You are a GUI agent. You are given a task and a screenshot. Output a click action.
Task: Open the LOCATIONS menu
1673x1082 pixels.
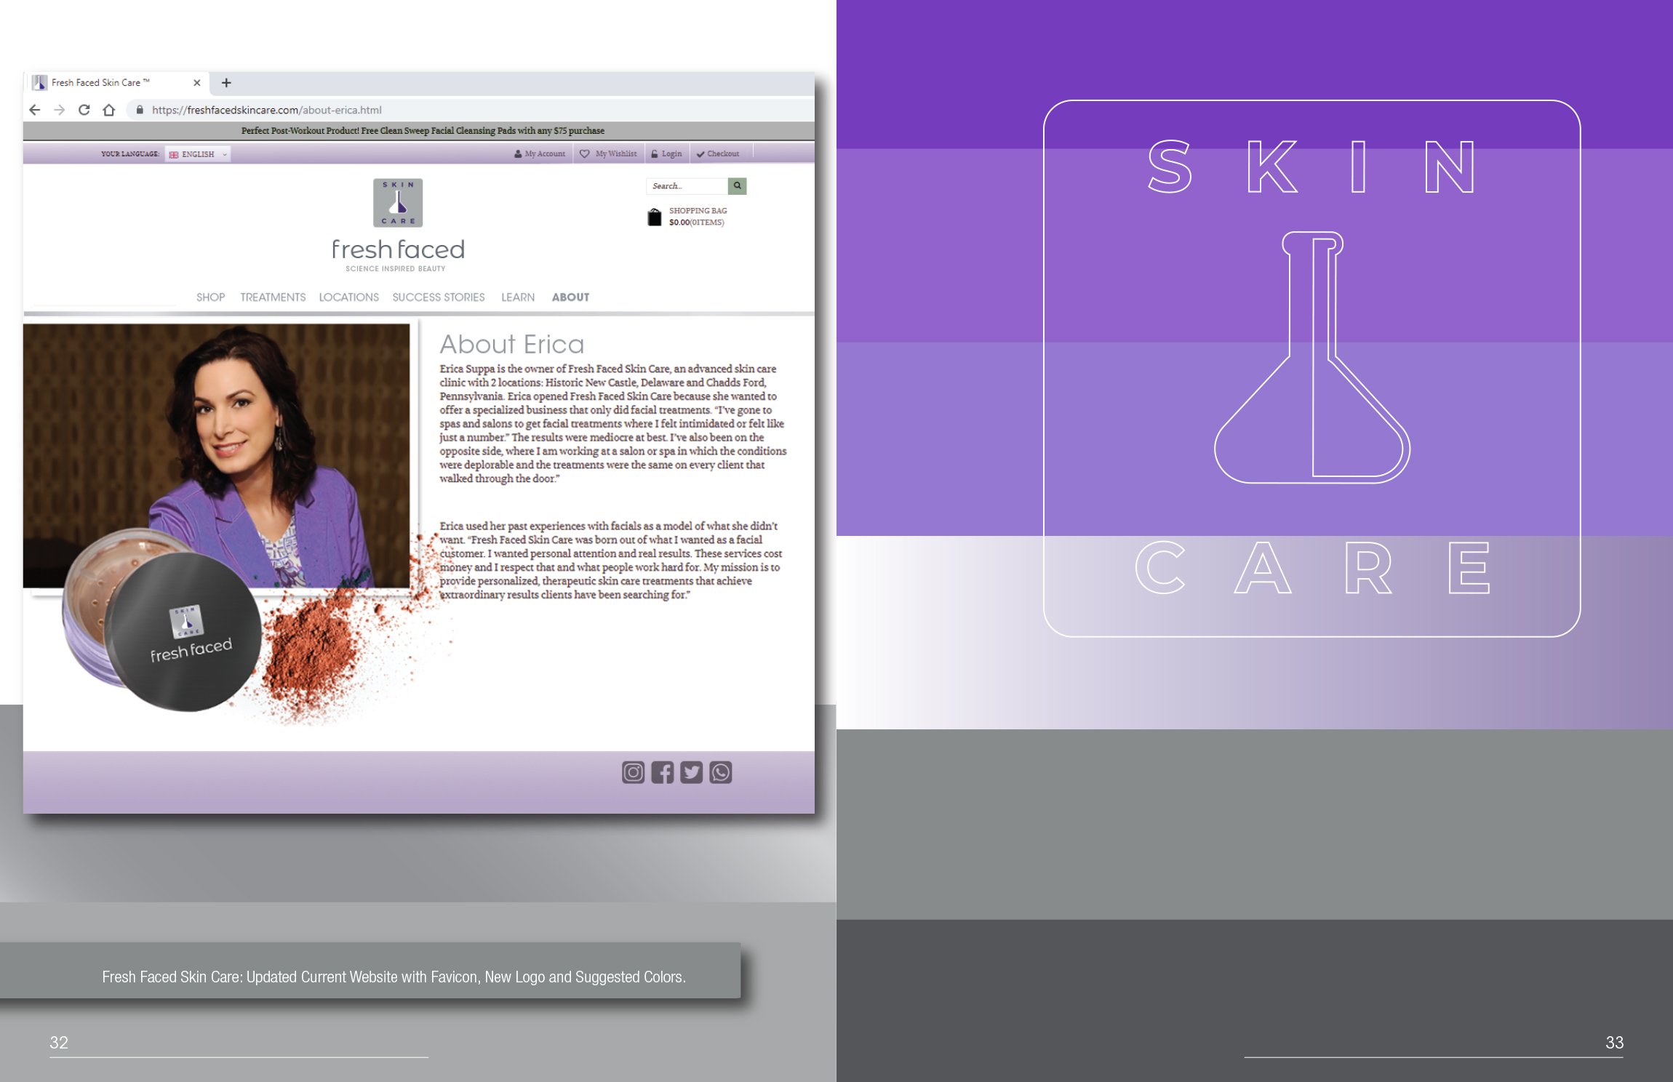349,297
